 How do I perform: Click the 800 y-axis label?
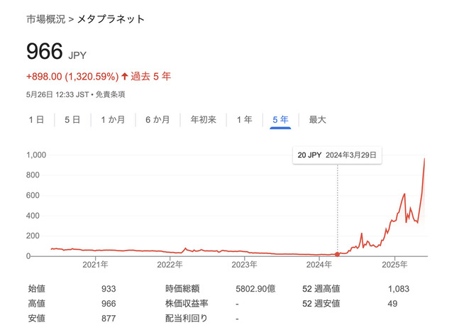[x=33, y=175]
